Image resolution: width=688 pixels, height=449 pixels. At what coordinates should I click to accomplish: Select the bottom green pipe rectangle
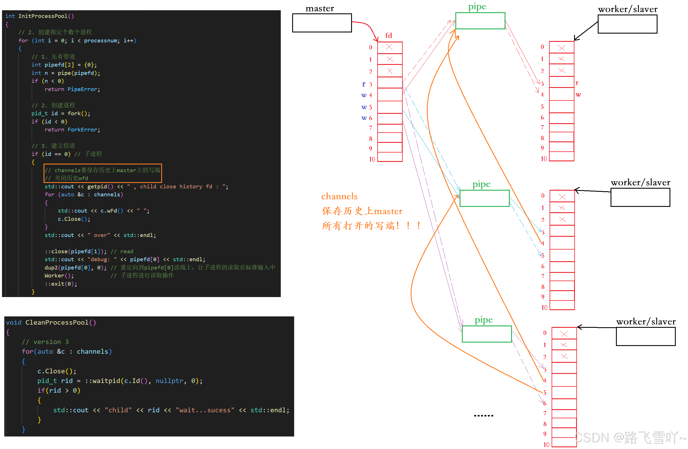(486, 334)
